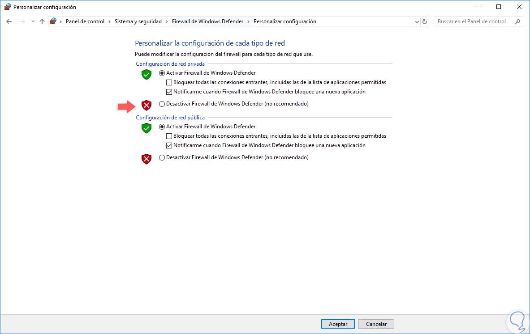Click Personalizar configuración breadcrumb
This screenshot has height=334, width=530.
(284, 21)
